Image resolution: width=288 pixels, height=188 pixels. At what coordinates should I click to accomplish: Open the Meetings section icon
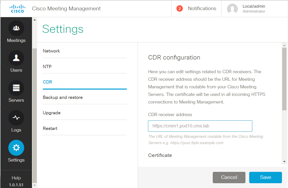click(16, 28)
